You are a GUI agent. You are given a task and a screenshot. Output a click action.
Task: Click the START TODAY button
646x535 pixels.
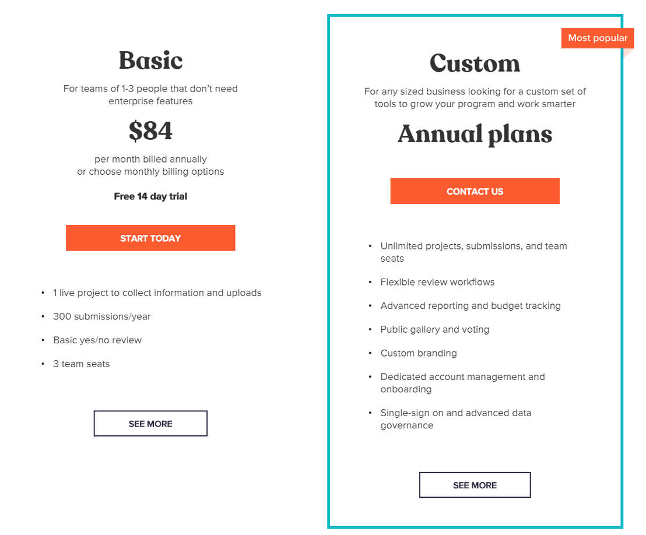[150, 238]
